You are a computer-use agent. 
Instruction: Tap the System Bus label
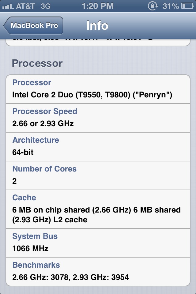pyautogui.click(x=35, y=236)
